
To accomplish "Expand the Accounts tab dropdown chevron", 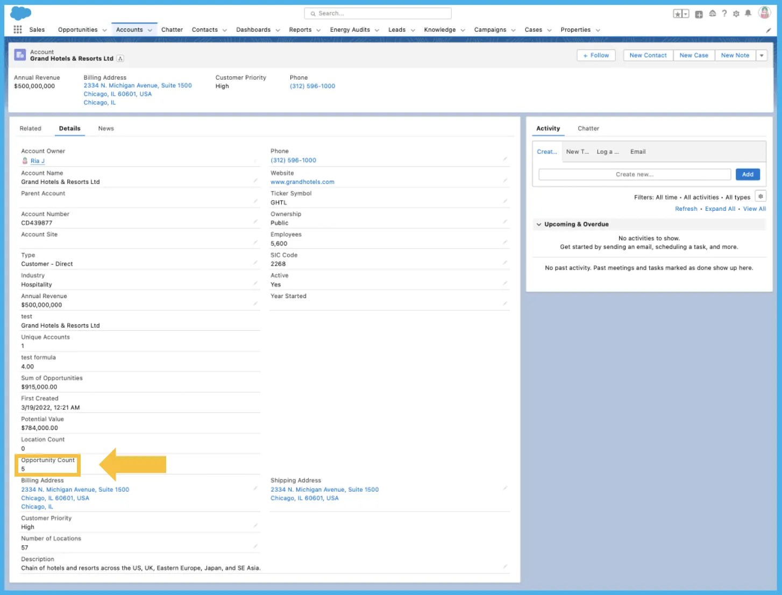I will point(151,30).
